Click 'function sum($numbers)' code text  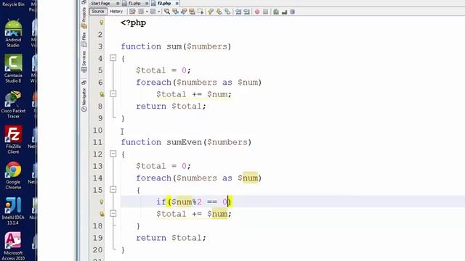coord(176,46)
